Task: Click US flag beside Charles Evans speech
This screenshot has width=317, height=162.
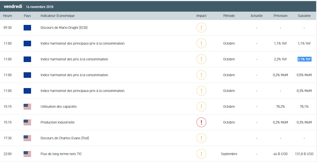Action: (x=27, y=138)
